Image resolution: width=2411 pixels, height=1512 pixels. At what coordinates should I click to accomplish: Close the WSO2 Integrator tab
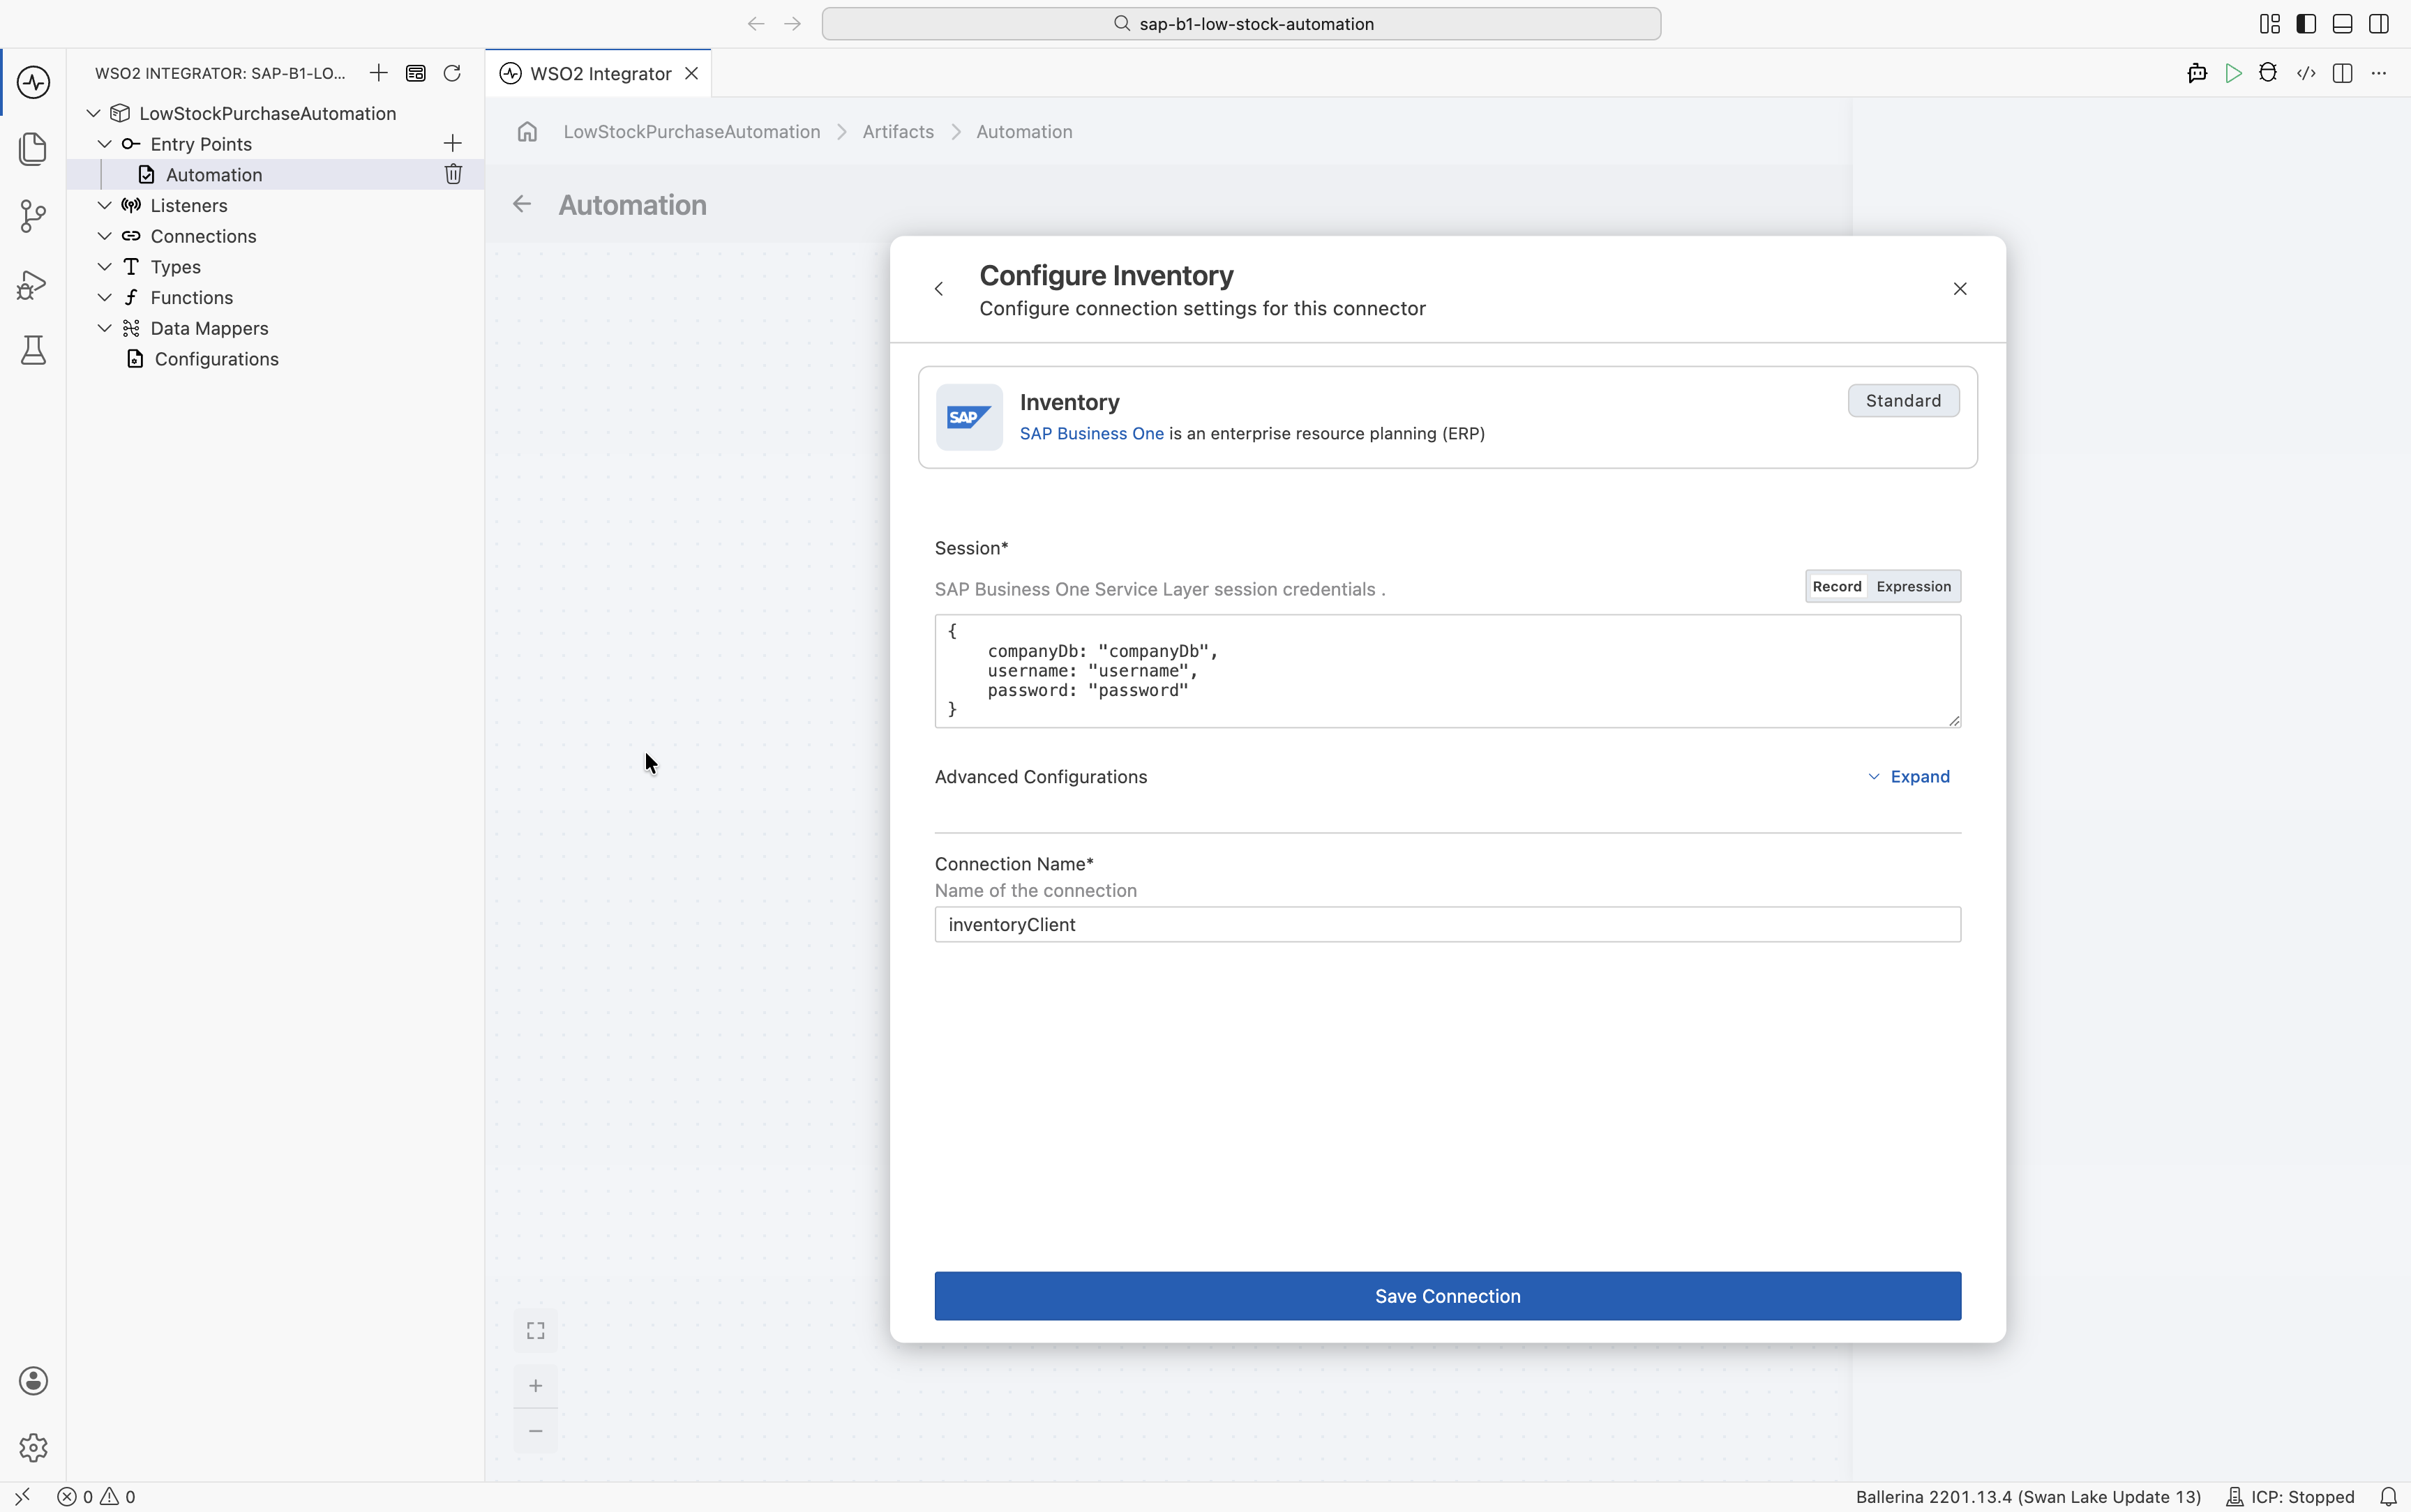pos(691,74)
